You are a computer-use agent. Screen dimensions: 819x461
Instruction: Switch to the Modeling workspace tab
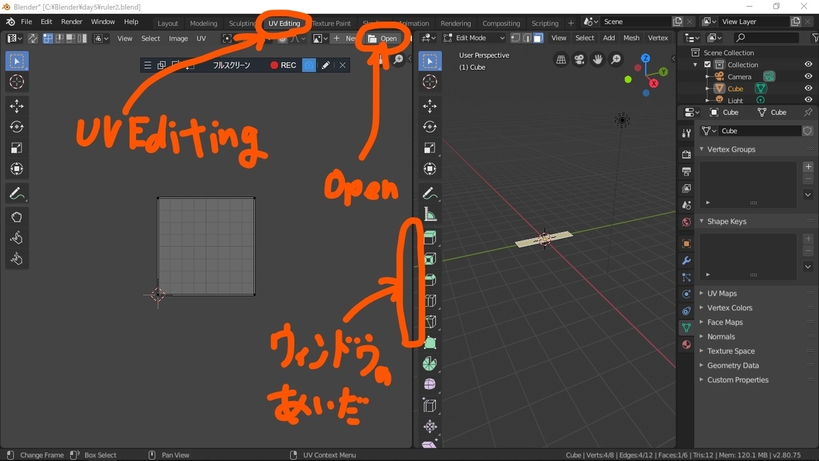tap(203, 23)
